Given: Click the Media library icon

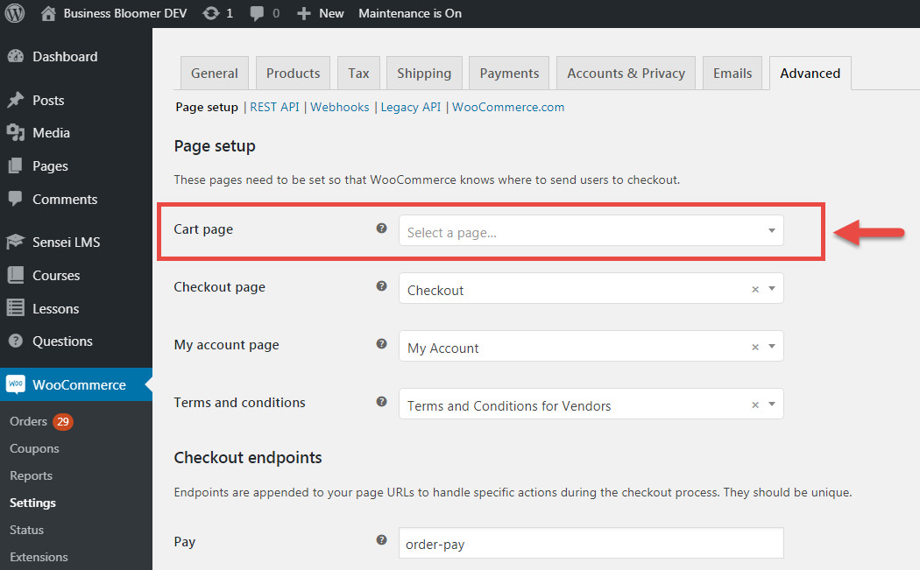Looking at the screenshot, I should point(16,132).
